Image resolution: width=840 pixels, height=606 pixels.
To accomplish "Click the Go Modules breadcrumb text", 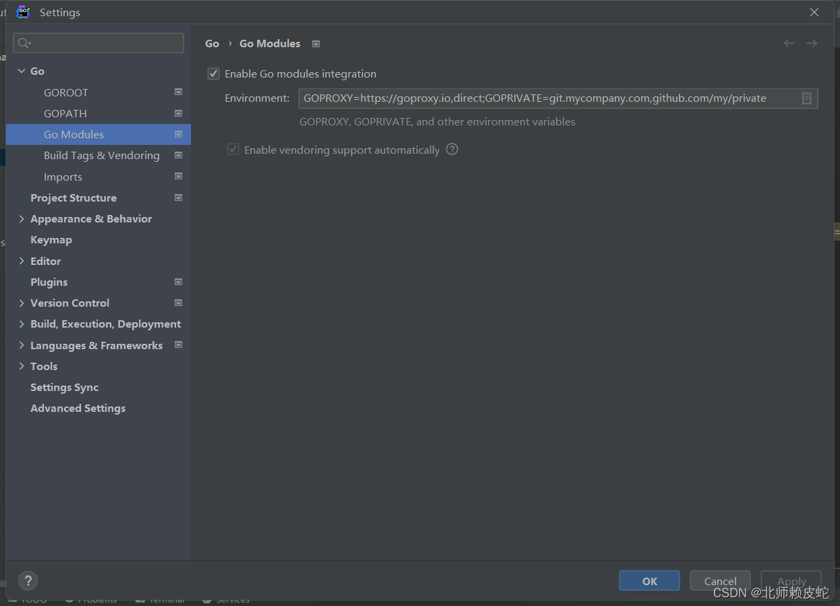I will click(270, 43).
